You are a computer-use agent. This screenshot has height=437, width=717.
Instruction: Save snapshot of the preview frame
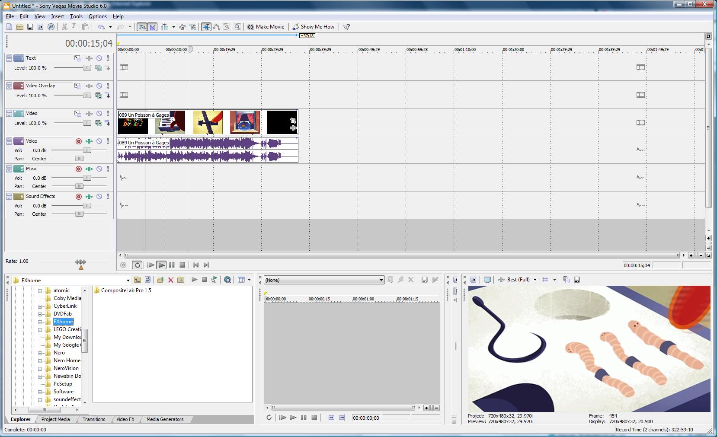(x=576, y=280)
